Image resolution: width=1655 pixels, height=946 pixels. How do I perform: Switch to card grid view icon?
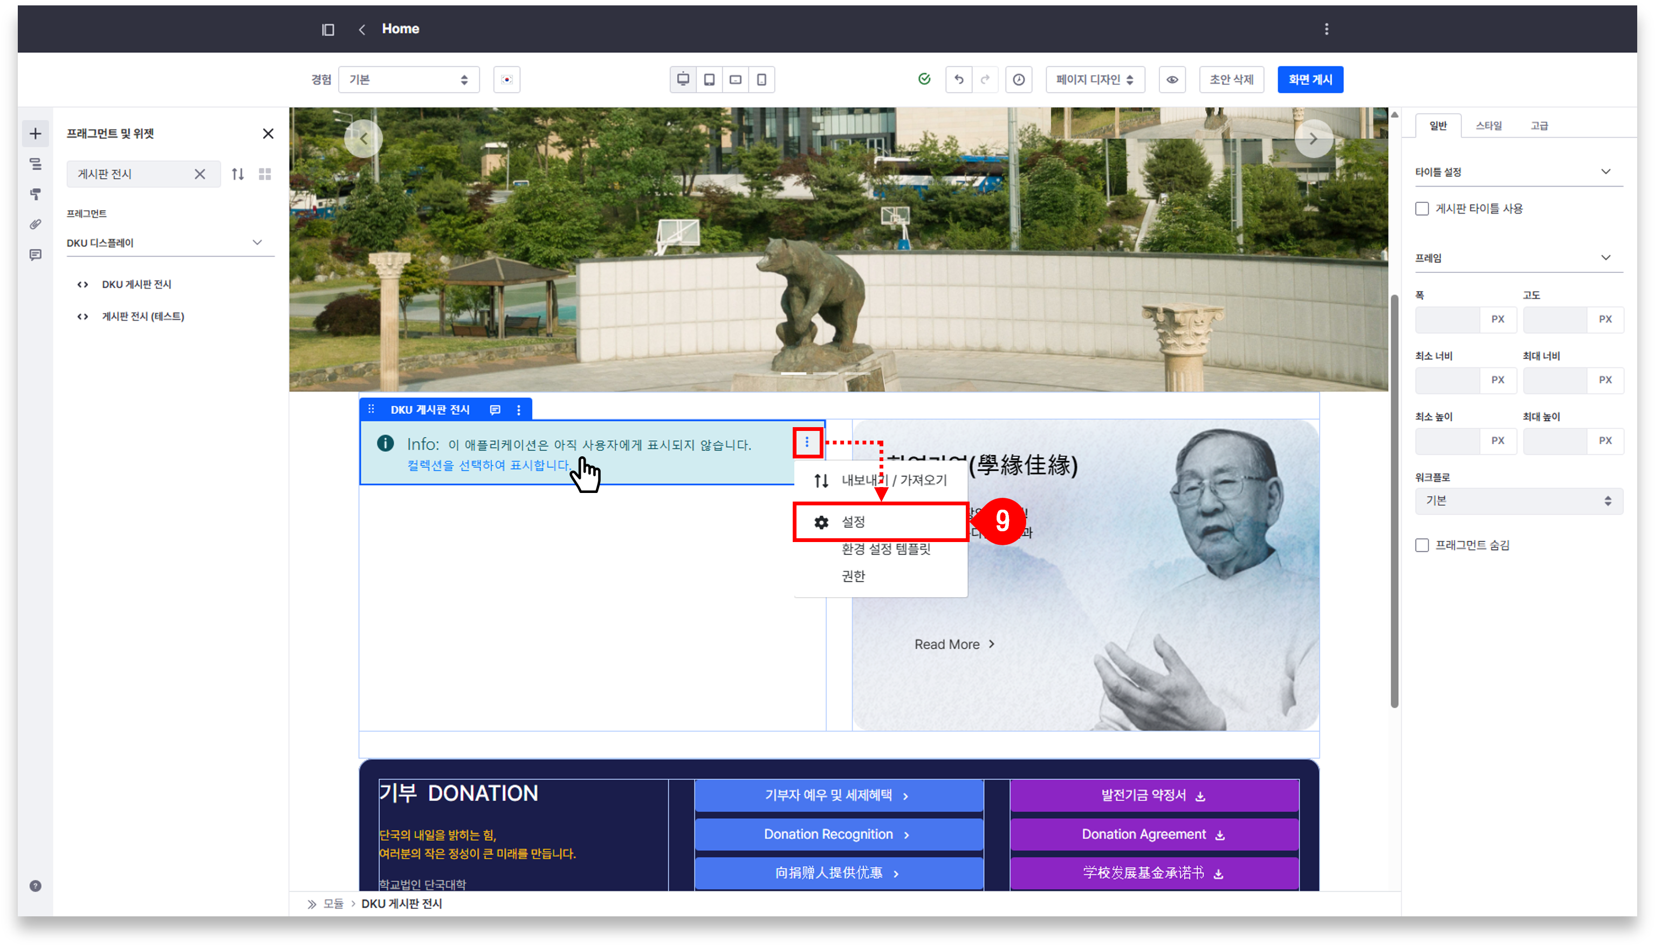[264, 174]
